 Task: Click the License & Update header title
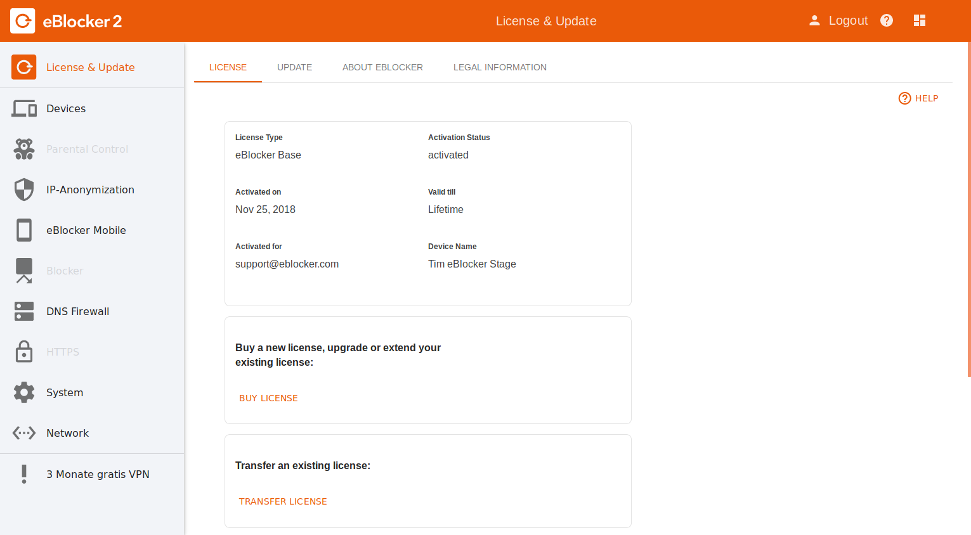coord(546,21)
